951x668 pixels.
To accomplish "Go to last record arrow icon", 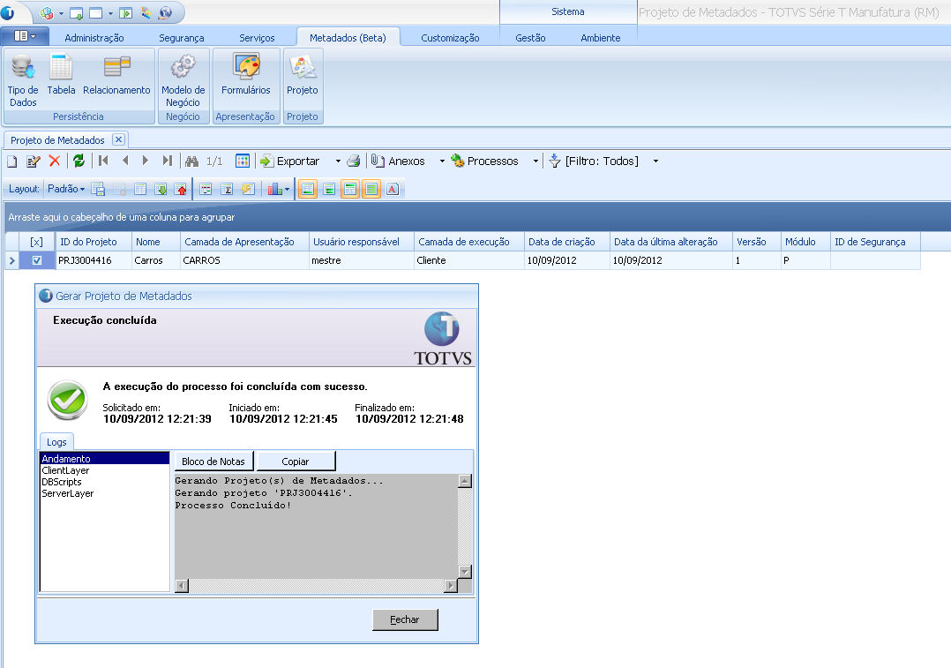I will click(x=168, y=161).
